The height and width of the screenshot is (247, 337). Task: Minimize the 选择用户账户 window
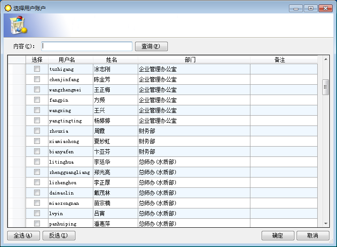point(296,9)
